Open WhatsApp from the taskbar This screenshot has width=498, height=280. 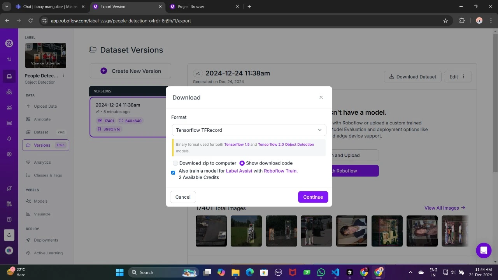[x=321, y=272]
